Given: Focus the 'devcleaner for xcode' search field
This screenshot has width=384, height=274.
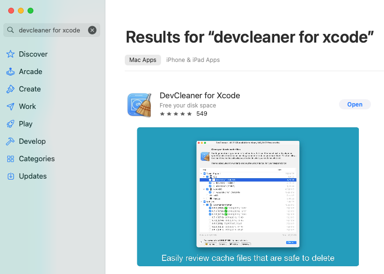Looking at the screenshot, I should coord(52,30).
